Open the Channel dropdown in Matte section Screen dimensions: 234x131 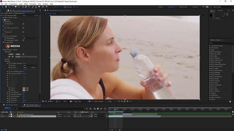[30, 65]
